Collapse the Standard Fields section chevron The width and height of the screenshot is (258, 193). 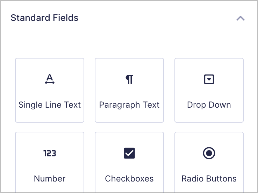241,18
